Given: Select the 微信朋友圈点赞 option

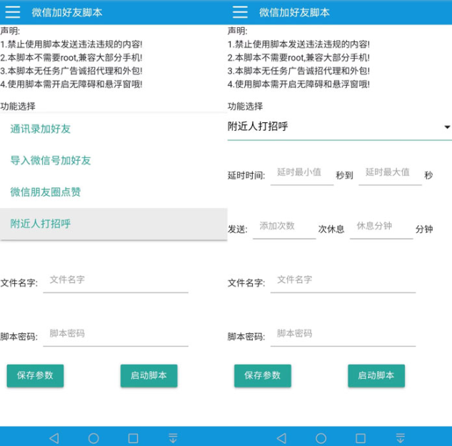Looking at the screenshot, I should pyautogui.click(x=45, y=192).
